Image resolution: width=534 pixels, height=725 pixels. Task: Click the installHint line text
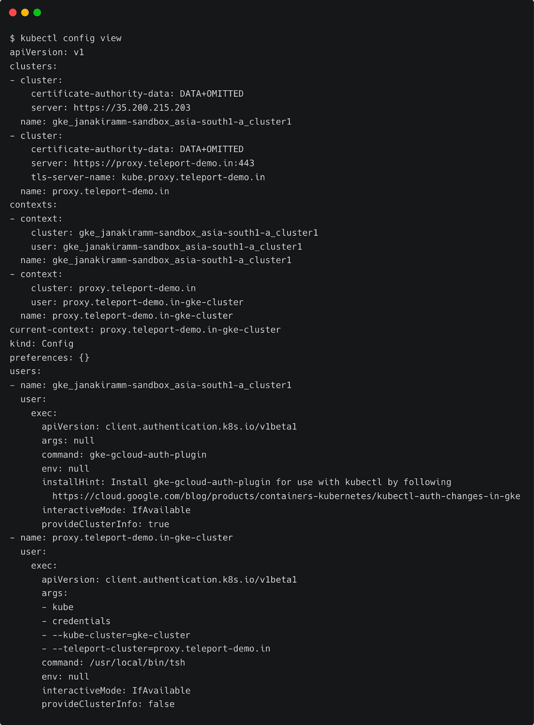(x=246, y=482)
